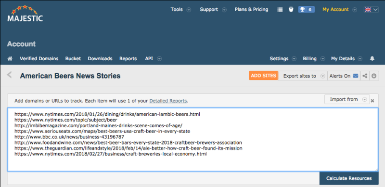This screenshot has height=187, width=385.
Task: Click the Majestic logo
Action: coord(25,13)
